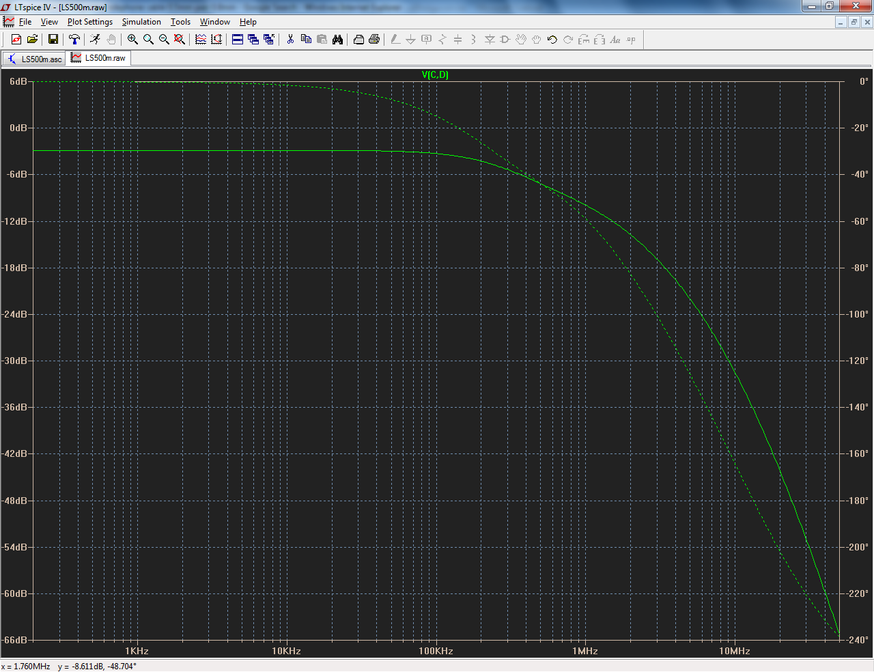
Task: Click the Move hand icon
Action: (x=521, y=40)
